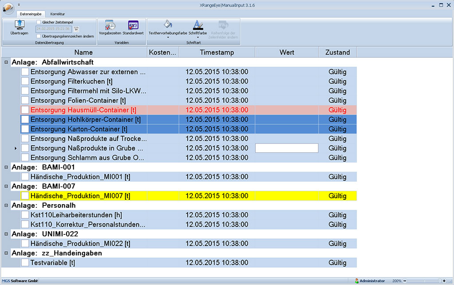Image resolution: width=454 pixels, height=285 pixels.
Task: Click the 200% zoom level label
Action: (x=397, y=281)
